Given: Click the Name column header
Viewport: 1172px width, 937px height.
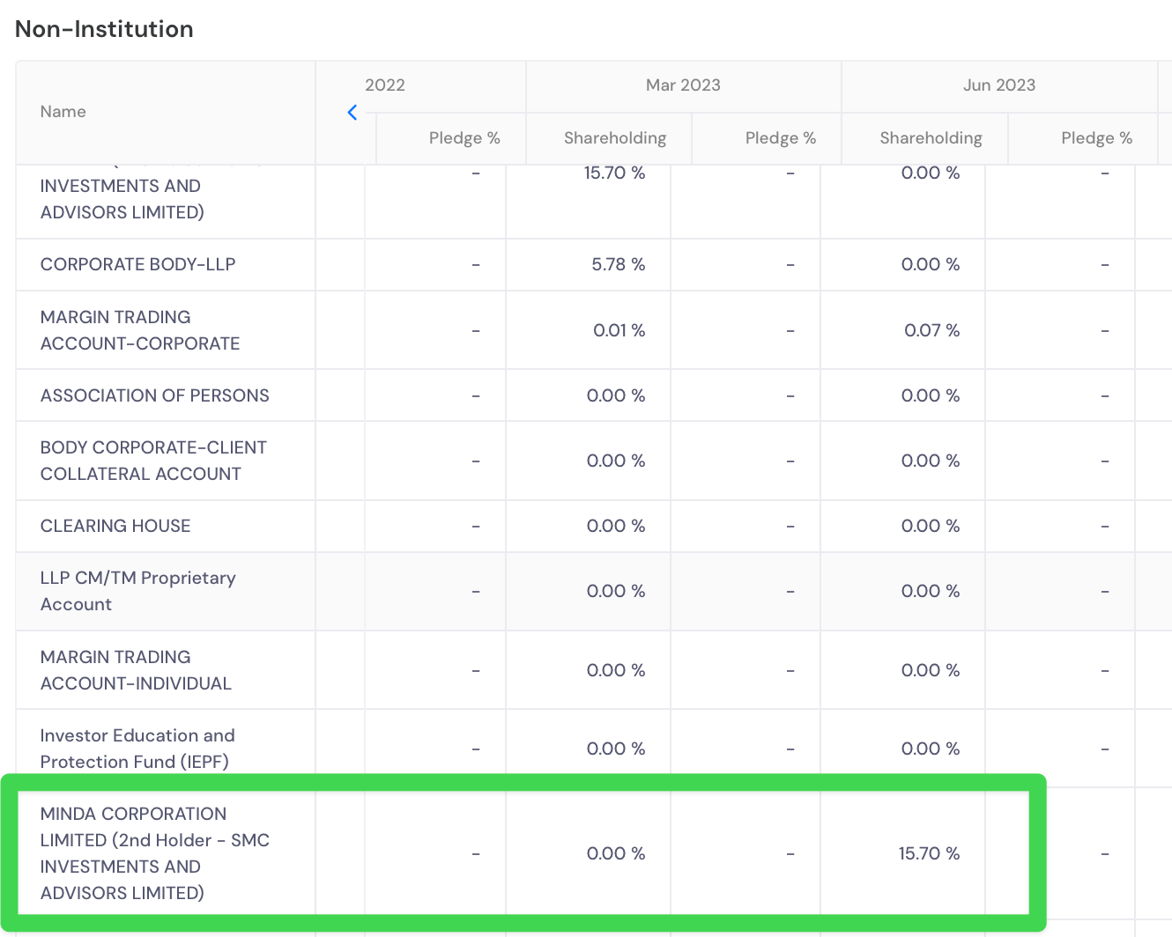Looking at the screenshot, I should (63, 112).
